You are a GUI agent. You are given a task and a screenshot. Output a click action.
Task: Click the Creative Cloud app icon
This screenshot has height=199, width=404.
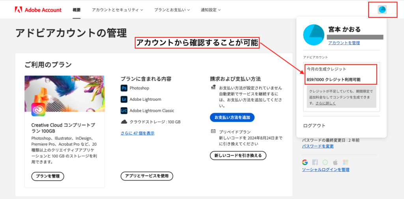(x=38, y=110)
